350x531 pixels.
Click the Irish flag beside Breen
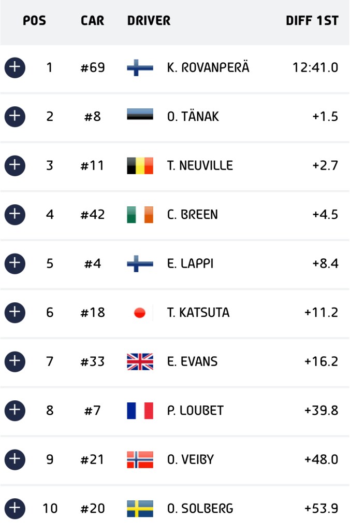[140, 215]
